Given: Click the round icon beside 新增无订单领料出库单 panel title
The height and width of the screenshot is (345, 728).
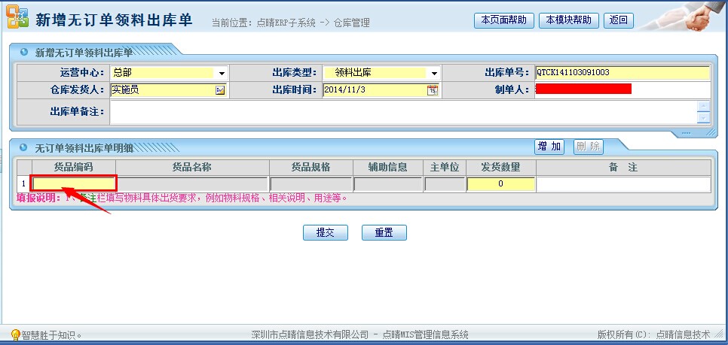Looking at the screenshot, I should tap(24, 53).
